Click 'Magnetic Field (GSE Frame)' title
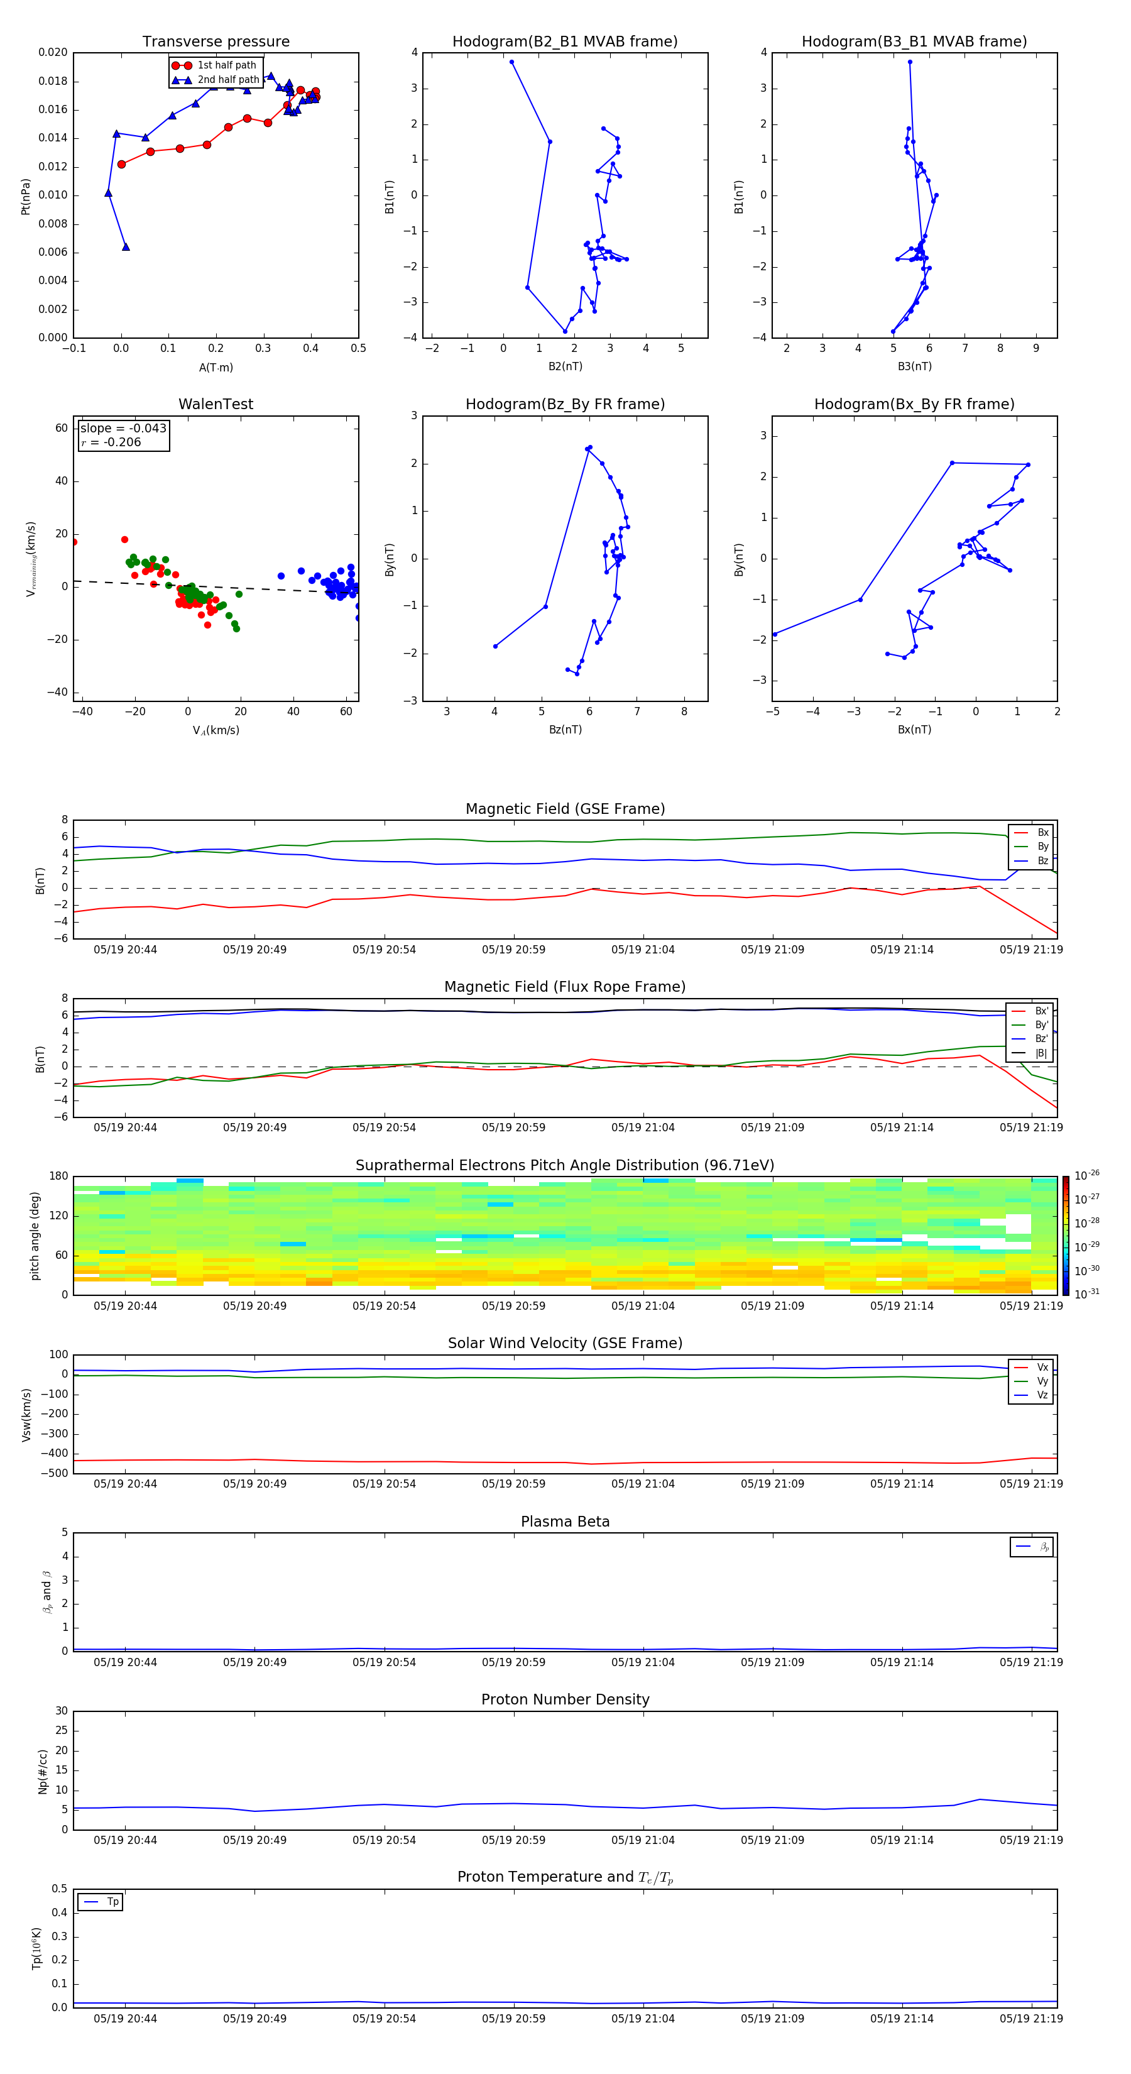The width and height of the screenshot is (1131, 2074). [565, 809]
